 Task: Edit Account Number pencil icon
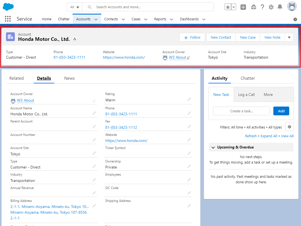(94, 140)
